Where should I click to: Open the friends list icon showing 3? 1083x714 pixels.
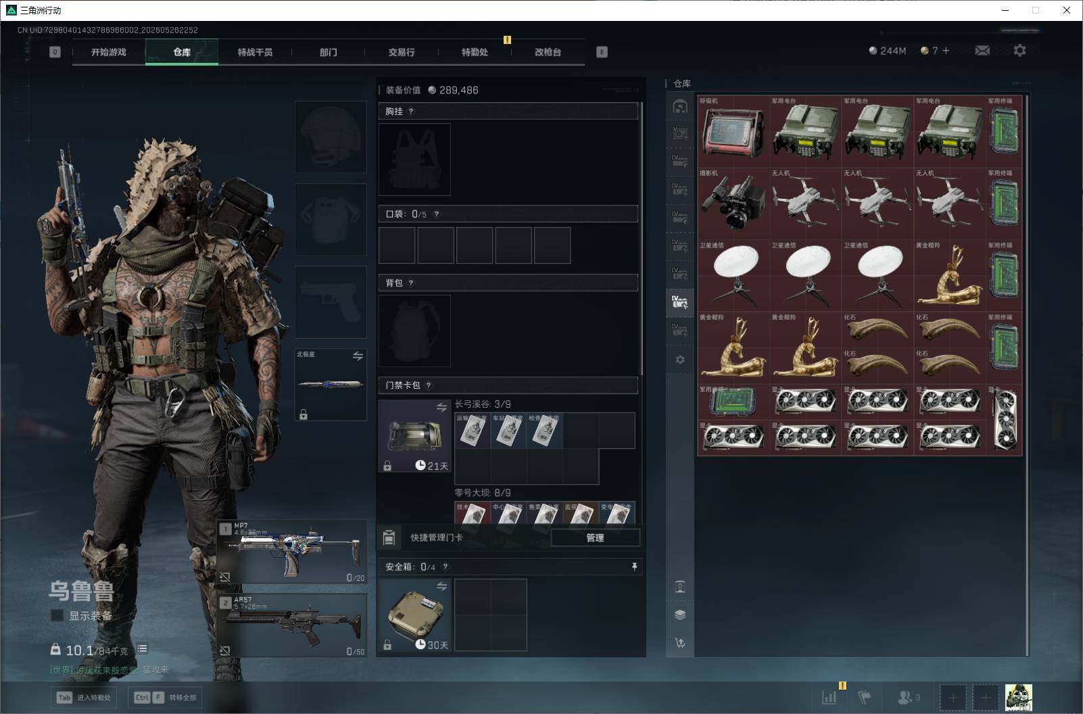[909, 697]
